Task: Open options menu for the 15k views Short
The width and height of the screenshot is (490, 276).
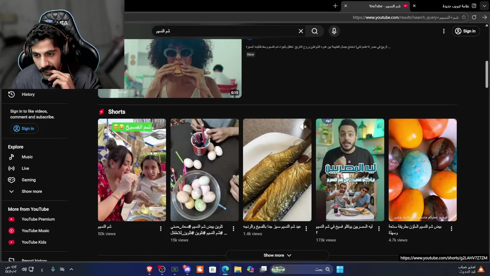Action: point(234,228)
